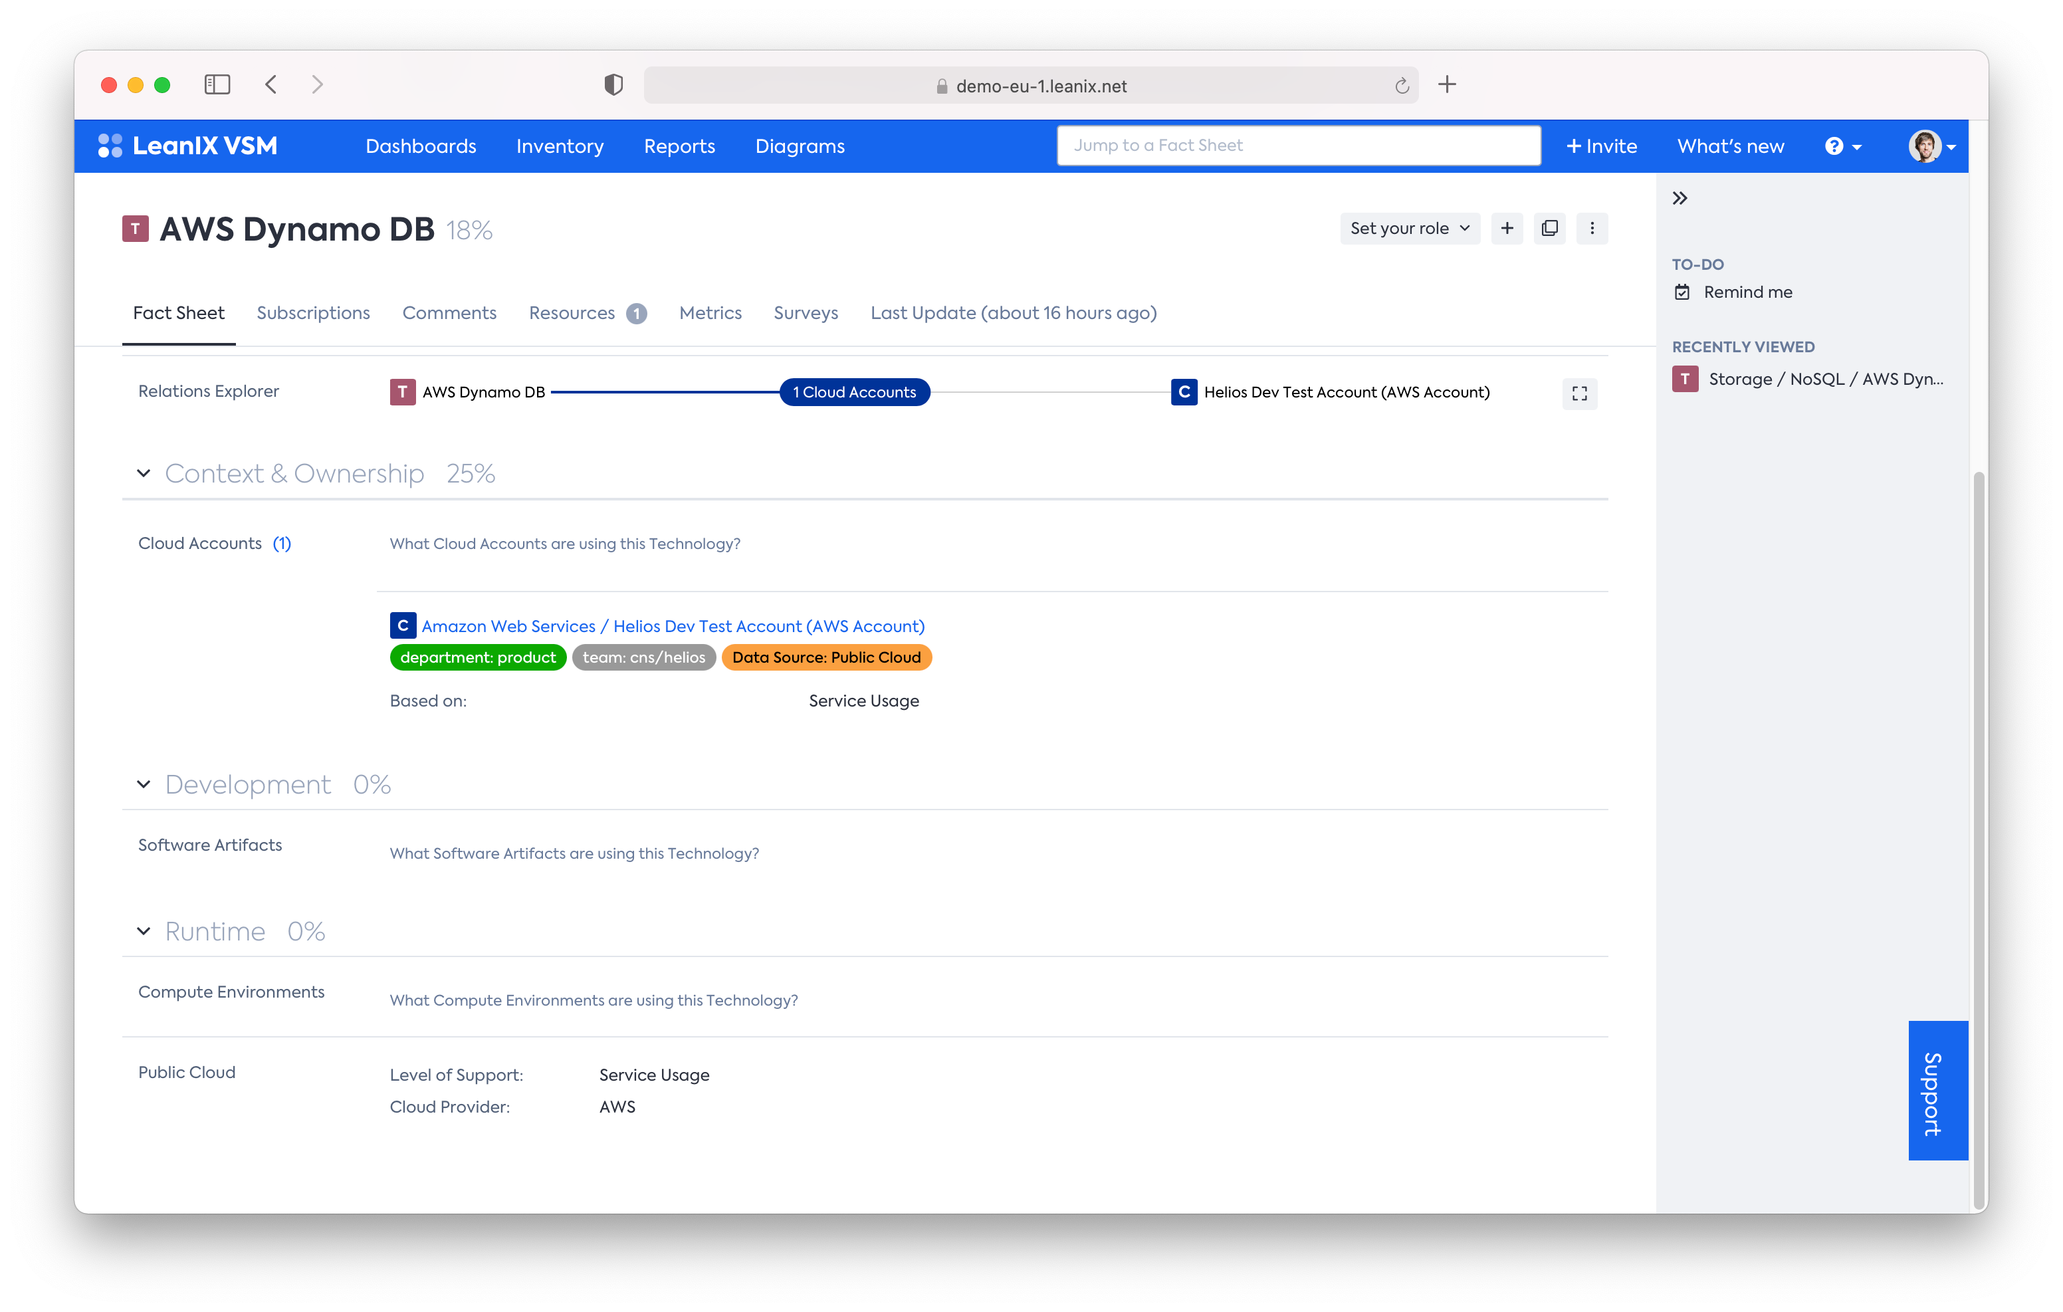This screenshot has height=1312, width=2063.
Task: Click the Software Artifacts label
Action: tap(210, 845)
